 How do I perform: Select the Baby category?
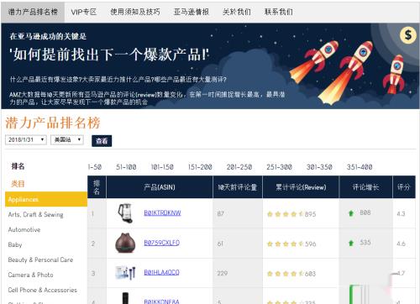[15, 245]
